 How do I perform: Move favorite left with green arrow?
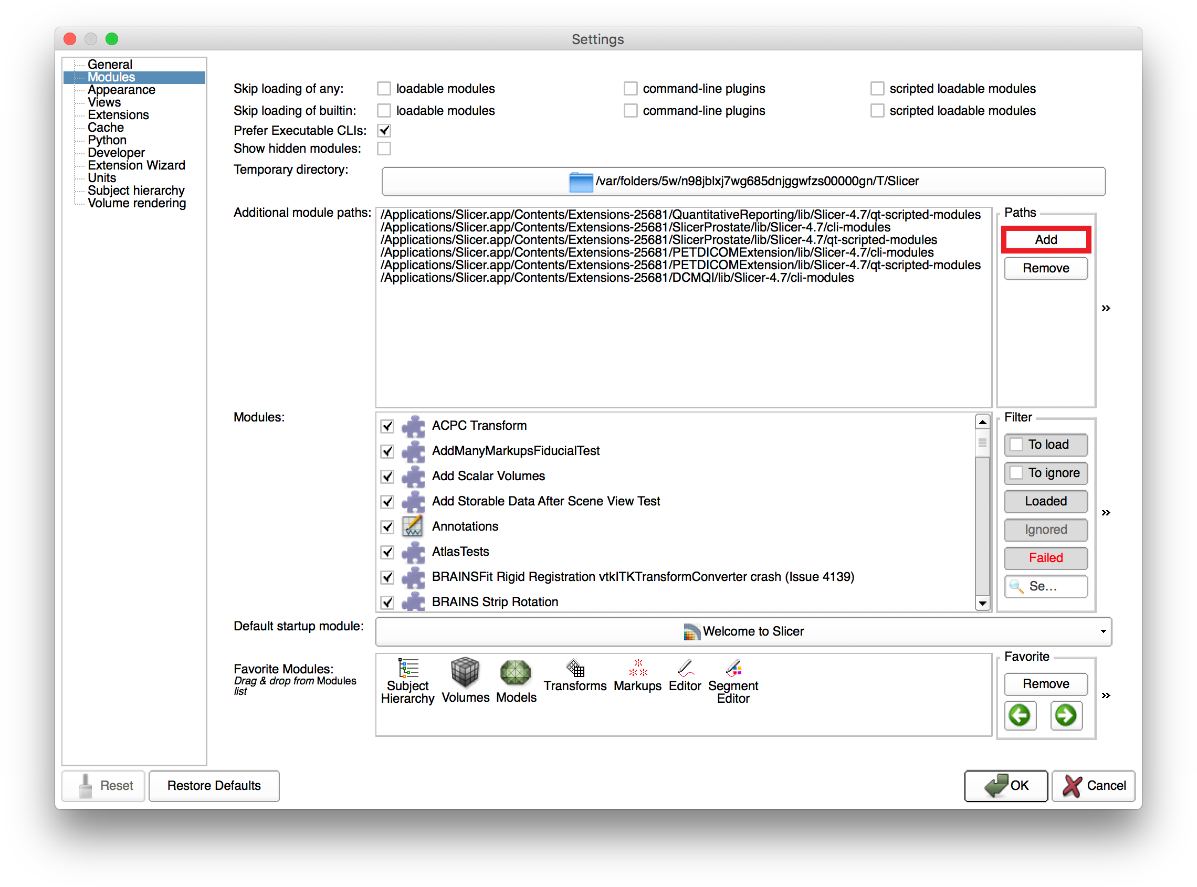pos(1020,716)
